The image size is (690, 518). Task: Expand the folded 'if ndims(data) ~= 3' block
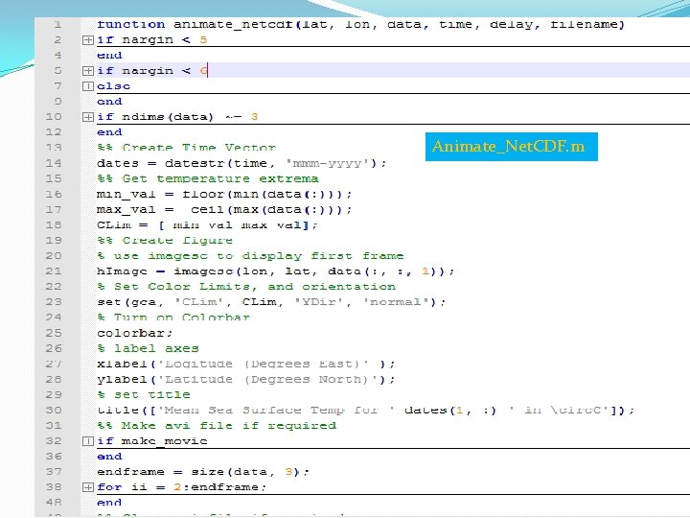coord(88,117)
